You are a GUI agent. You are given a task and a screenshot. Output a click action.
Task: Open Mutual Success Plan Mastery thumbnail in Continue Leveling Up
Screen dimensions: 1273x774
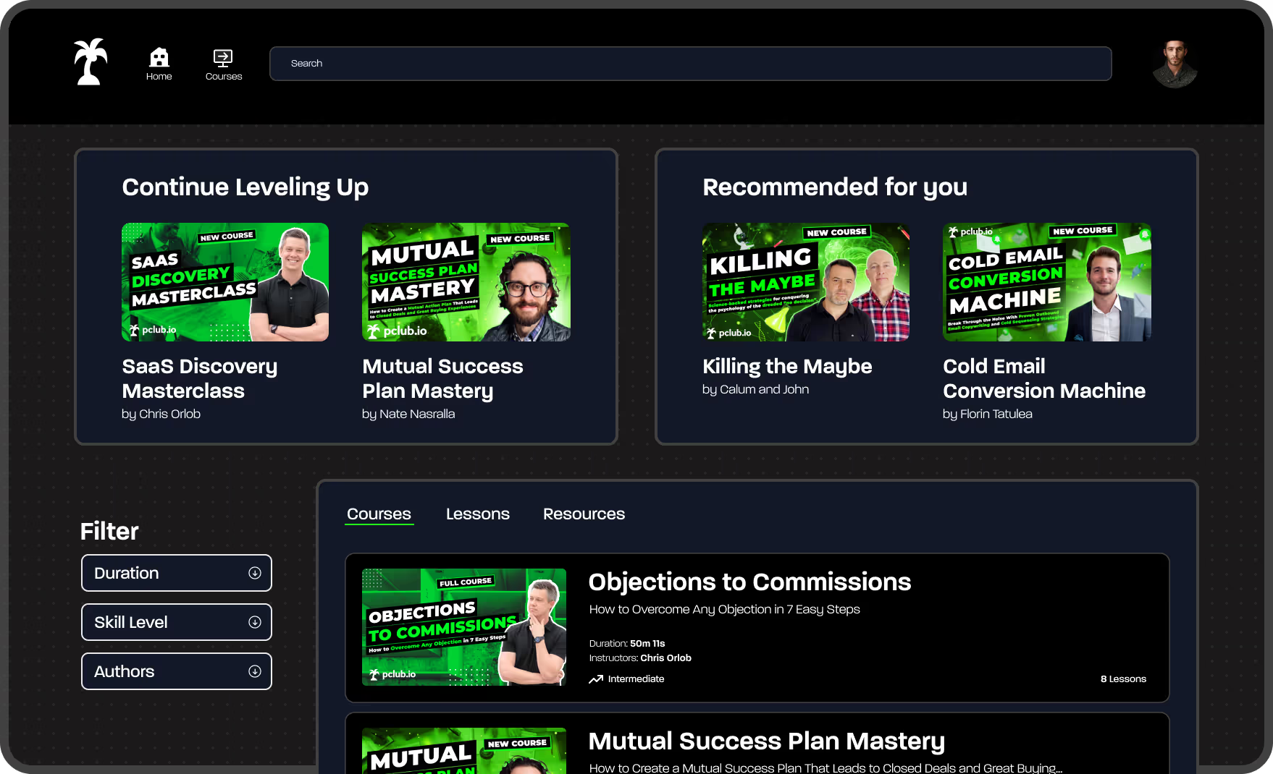coord(466,282)
